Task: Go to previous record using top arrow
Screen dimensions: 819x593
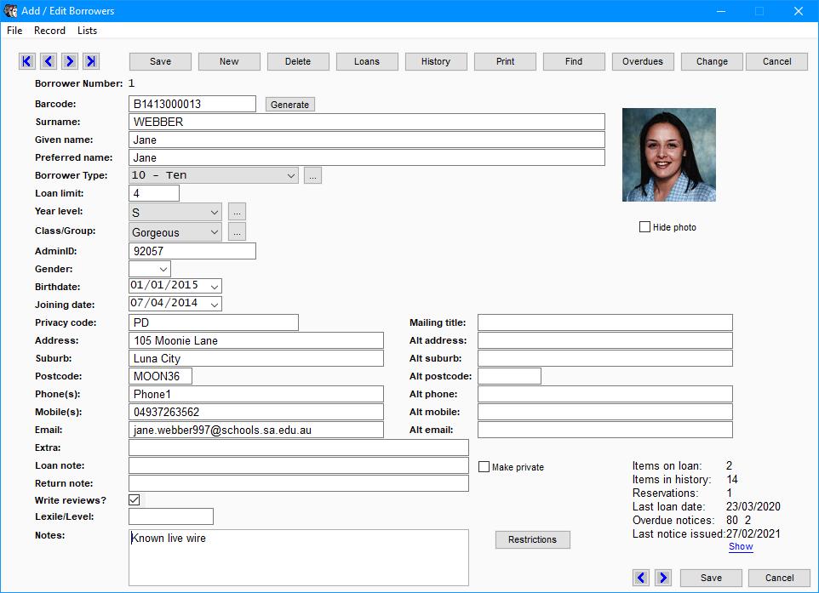Action: click(49, 61)
